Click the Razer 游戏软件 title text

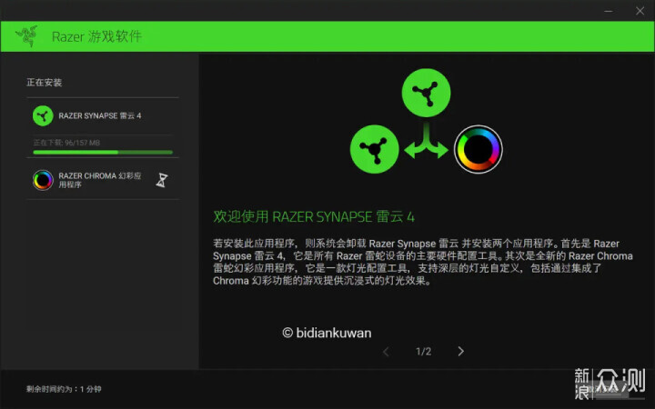point(96,36)
